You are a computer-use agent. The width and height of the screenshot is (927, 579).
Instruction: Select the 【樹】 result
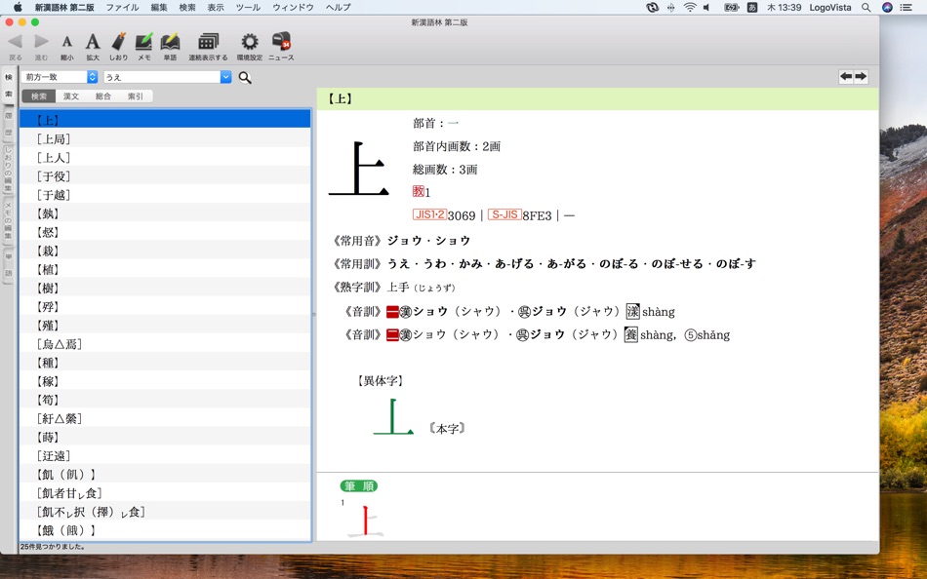tap(165, 288)
